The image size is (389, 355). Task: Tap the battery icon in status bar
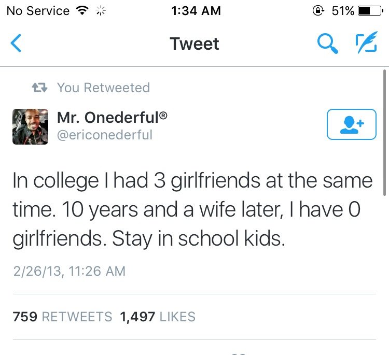point(370,11)
